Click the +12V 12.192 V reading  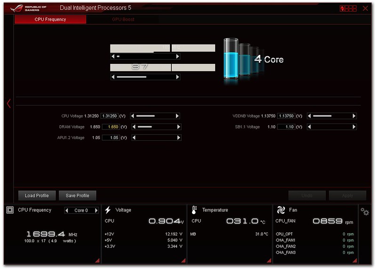pyautogui.click(x=144, y=234)
